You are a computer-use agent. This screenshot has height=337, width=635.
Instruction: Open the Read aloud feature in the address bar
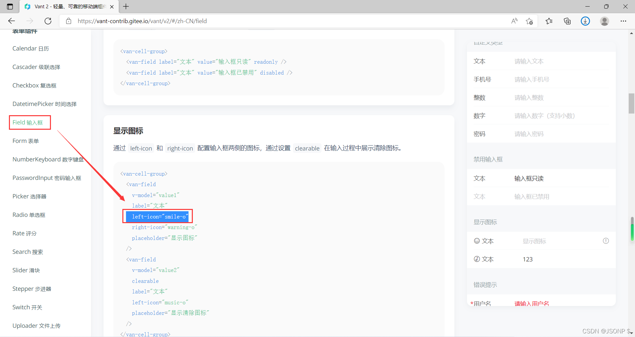(x=515, y=21)
